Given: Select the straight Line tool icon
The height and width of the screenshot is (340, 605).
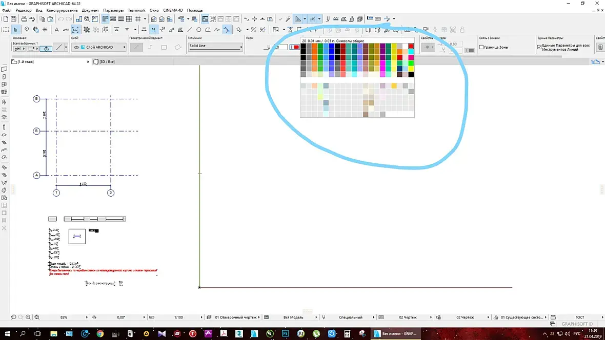Looking at the screenshot, I should coord(190,30).
